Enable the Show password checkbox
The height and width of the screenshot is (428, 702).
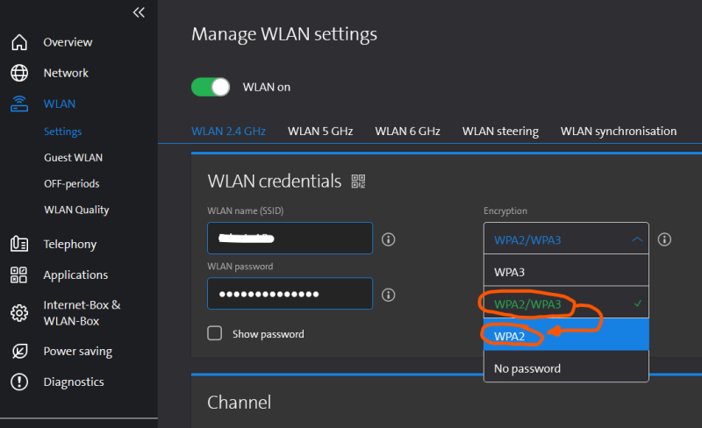click(214, 333)
